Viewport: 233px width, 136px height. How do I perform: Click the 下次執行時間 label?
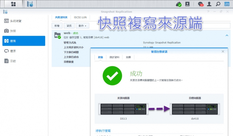click(71, 52)
